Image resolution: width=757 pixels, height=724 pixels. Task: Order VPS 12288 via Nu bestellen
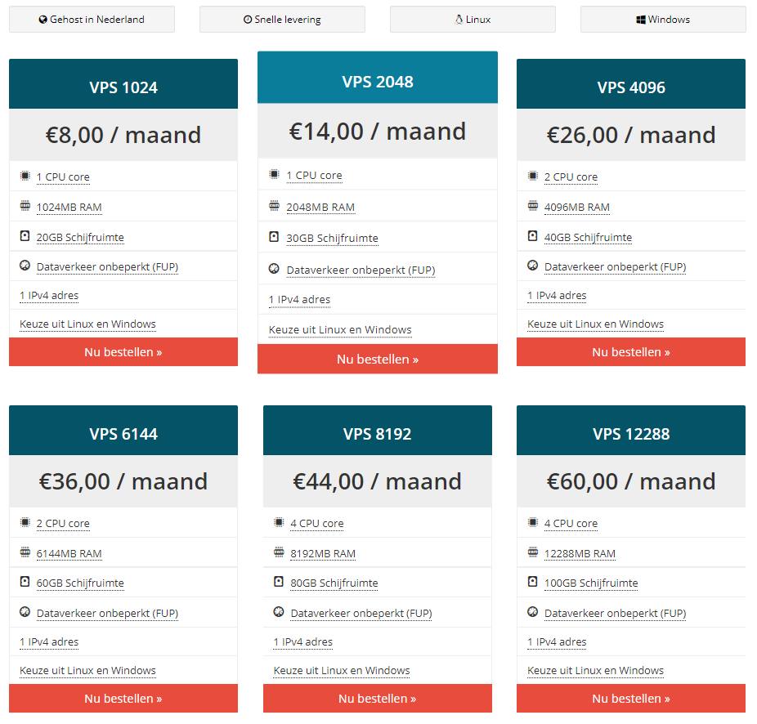pyautogui.click(x=631, y=699)
